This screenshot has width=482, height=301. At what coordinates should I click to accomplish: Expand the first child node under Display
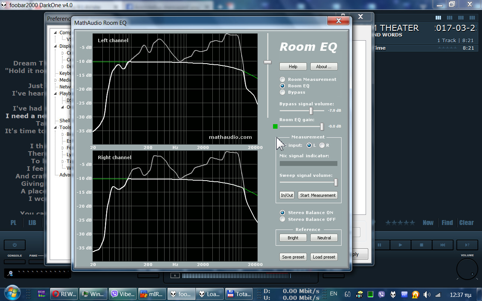63,53
